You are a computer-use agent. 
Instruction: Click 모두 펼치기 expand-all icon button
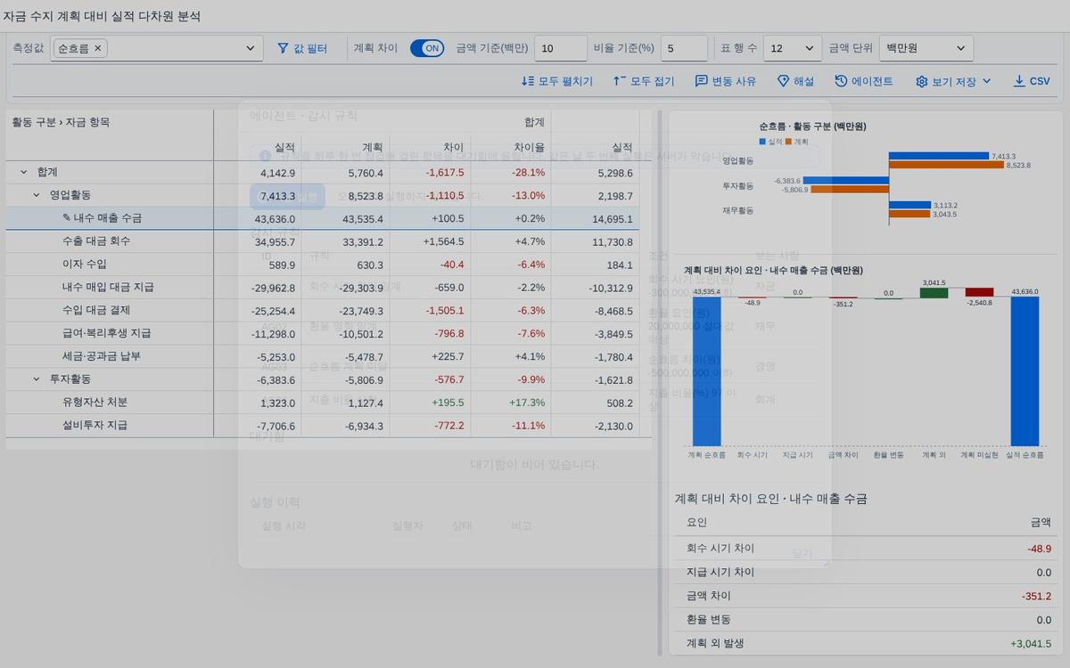point(557,81)
